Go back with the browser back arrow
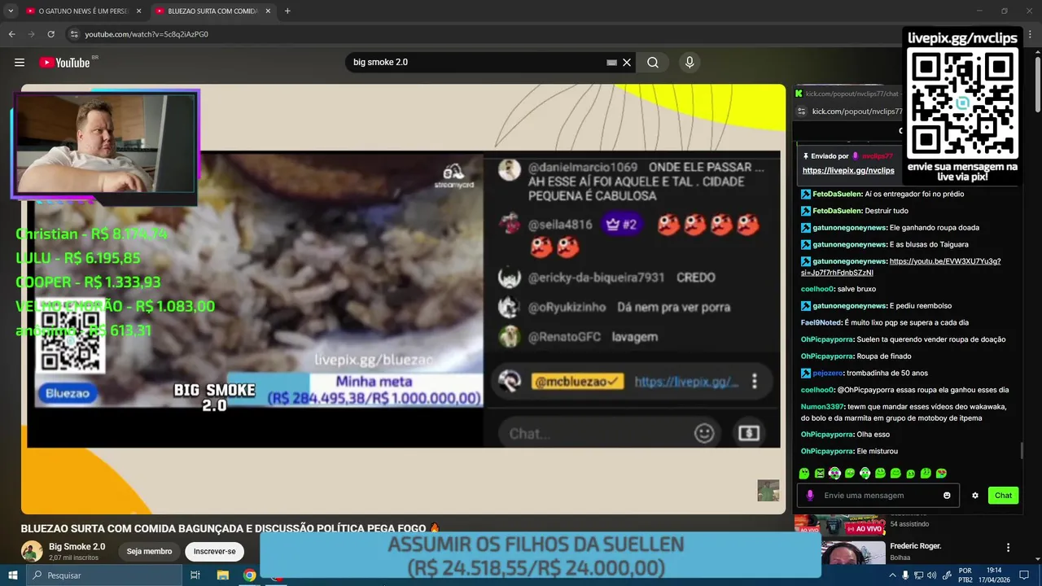Screen dimensions: 1042x586 [x=11, y=34]
